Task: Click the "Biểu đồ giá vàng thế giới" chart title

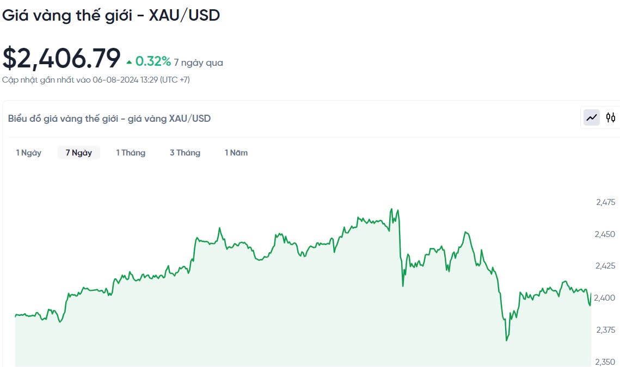Action: (x=109, y=119)
